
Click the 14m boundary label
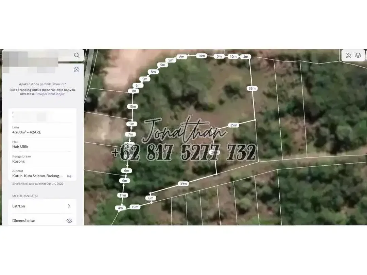pyautogui.click(x=202, y=56)
